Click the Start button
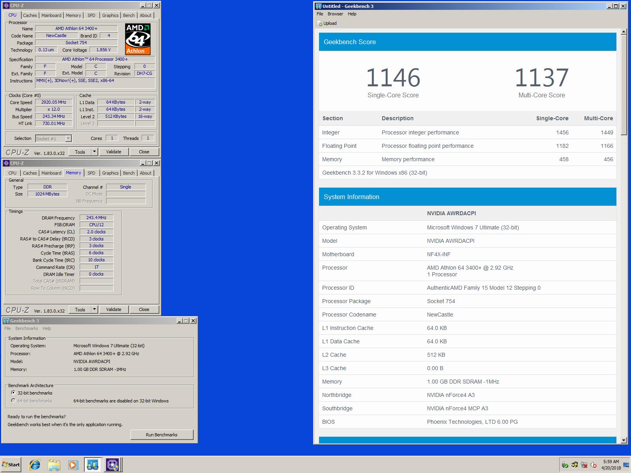The image size is (631, 473). point(11,465)
